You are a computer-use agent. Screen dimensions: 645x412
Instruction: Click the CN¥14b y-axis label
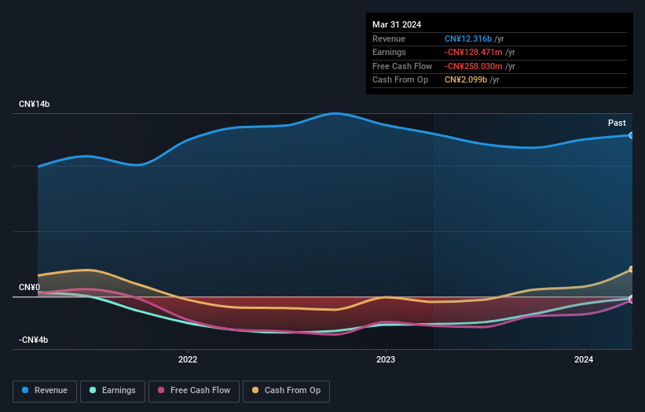point(34,104)
